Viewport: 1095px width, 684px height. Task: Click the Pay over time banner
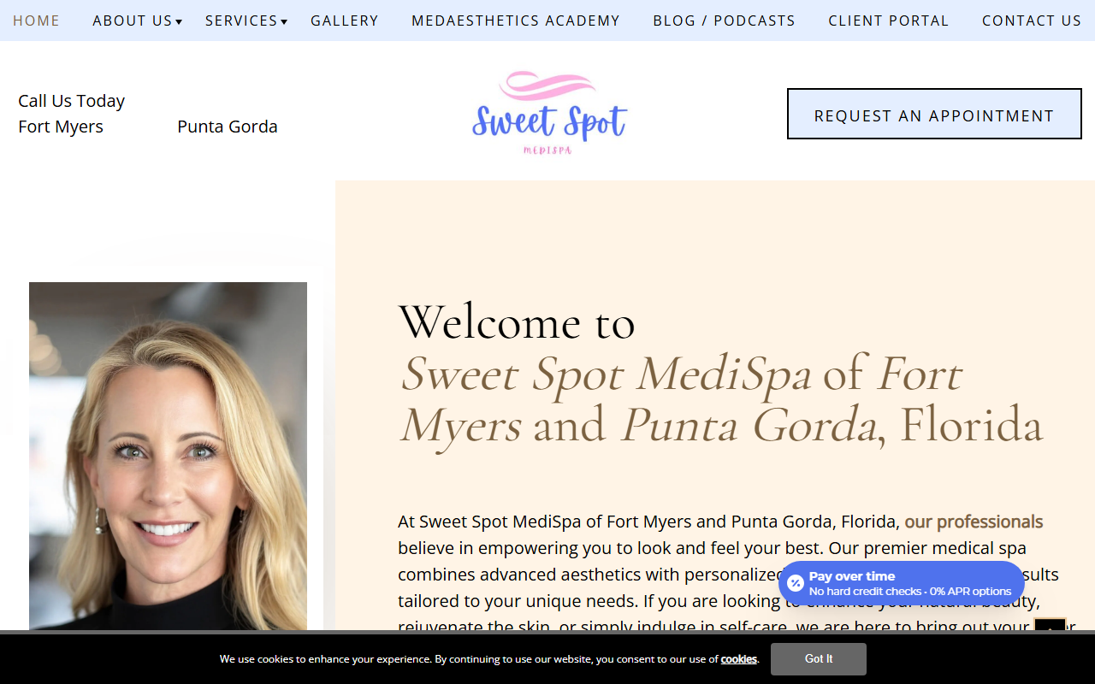(902, 583)
